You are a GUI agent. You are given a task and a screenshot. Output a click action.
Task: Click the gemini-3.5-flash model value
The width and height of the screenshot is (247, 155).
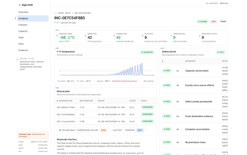tap(39, 142)
